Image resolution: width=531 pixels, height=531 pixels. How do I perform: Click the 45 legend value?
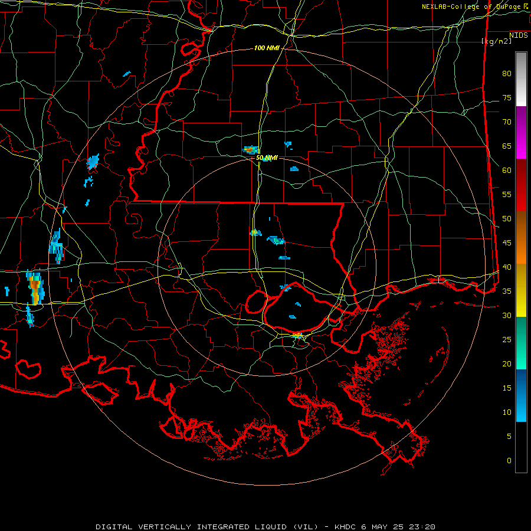pos(507,243)
